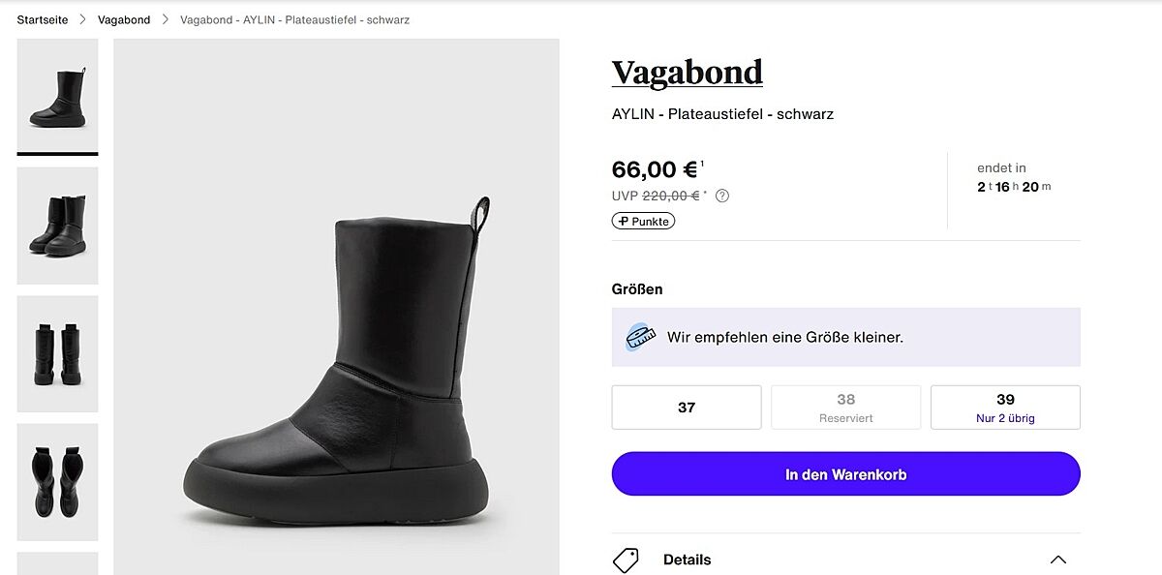Select size 37
The width and height of the screenshot is (1162, 575).
687,408
